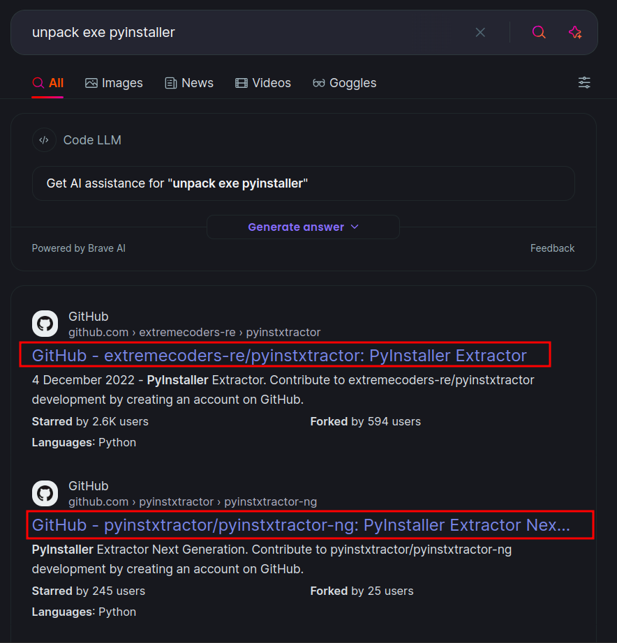Click the Code LLM brackets icon
617x643 pixels.
coord(44,140)
